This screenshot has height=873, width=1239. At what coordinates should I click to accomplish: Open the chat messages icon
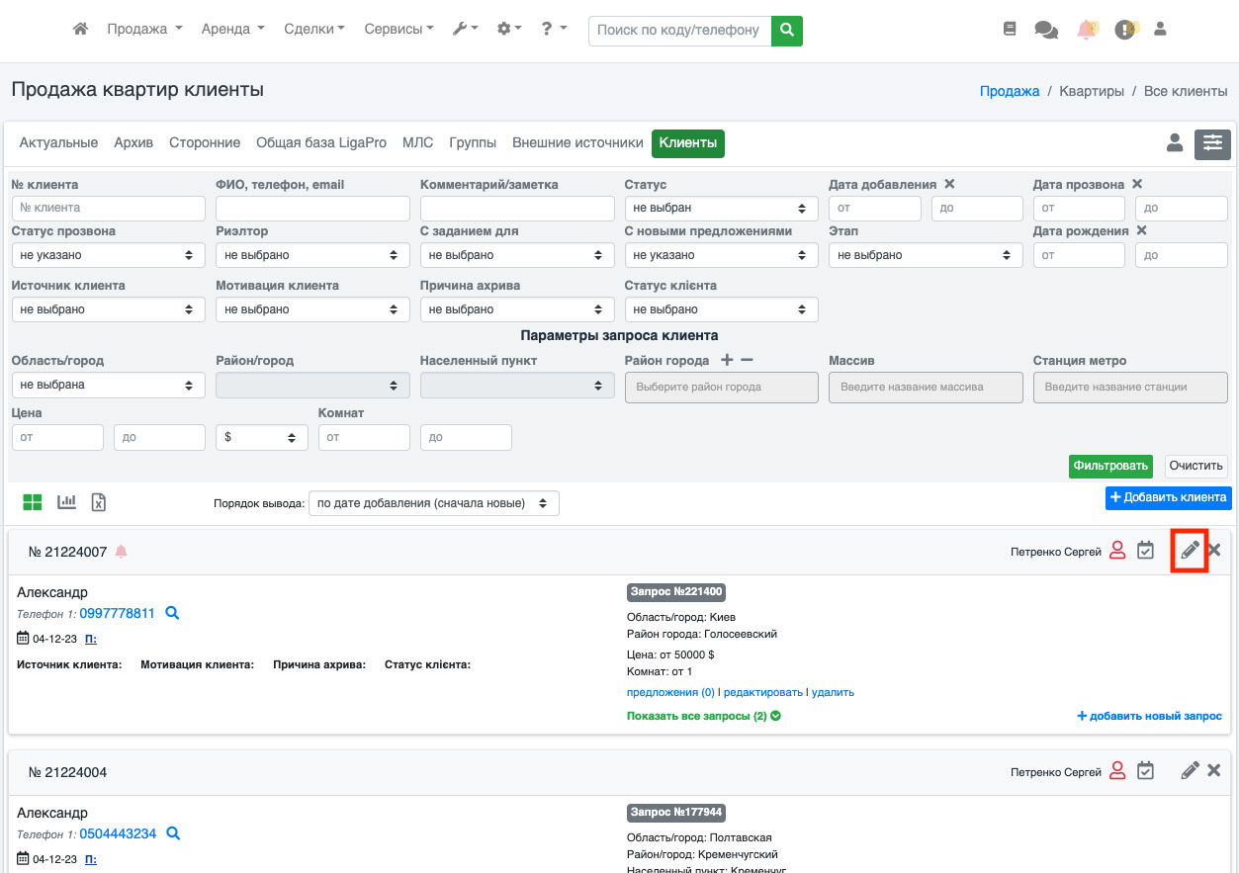[x=1045, y=30]
